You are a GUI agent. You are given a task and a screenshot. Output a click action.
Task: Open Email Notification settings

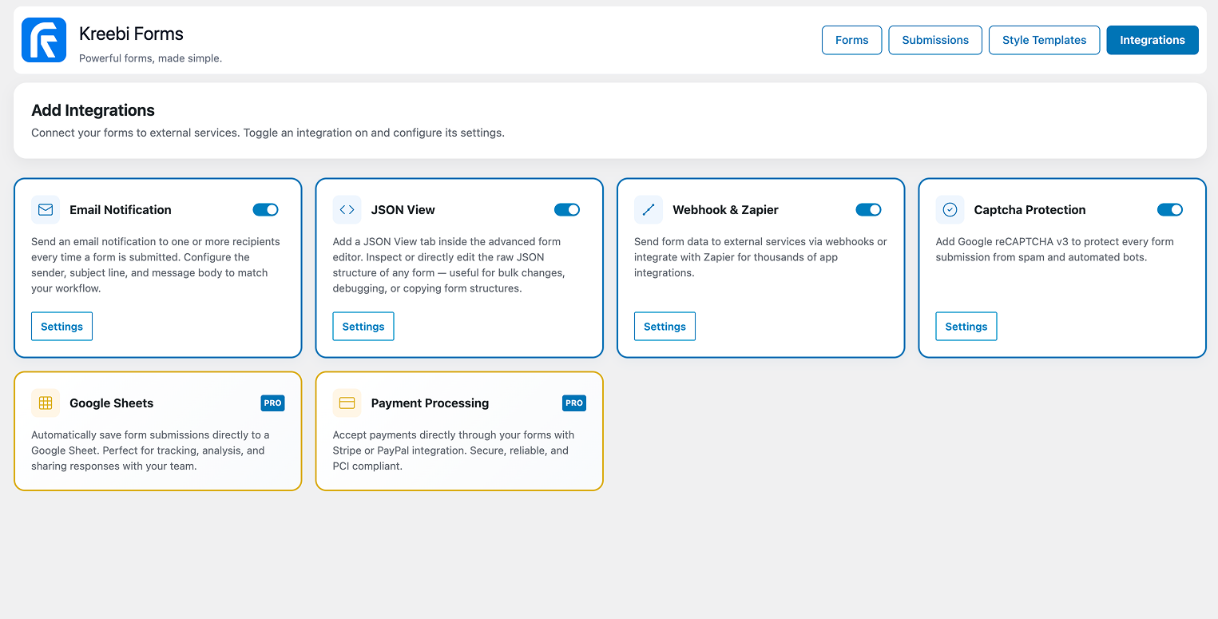(61, 326)
